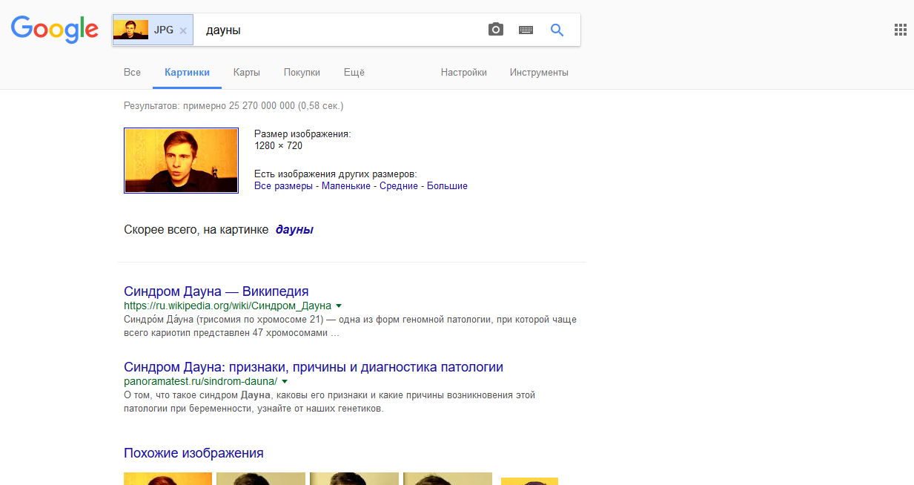Image resolution: width=914 pixels, height=485 pixels.
Task: Open the "Карты" tab
Action: pos(246,73)
